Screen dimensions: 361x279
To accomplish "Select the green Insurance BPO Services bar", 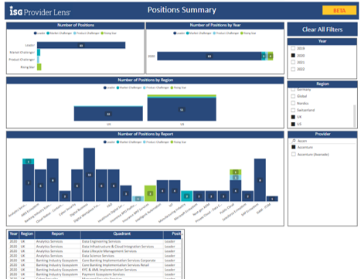I will point(150,193).
